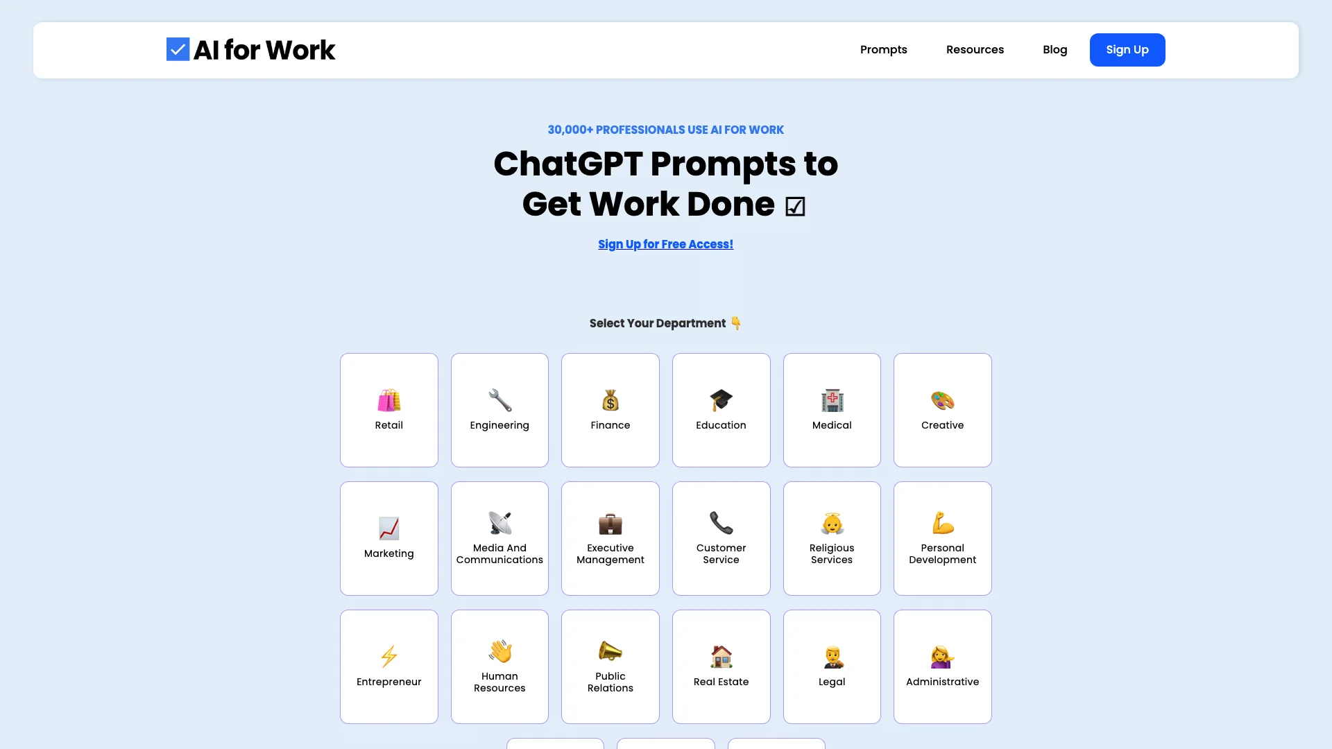Click the AI for Work logo
The width and height of the screenshot is (1332, 749).
click(x=250, y=49)
